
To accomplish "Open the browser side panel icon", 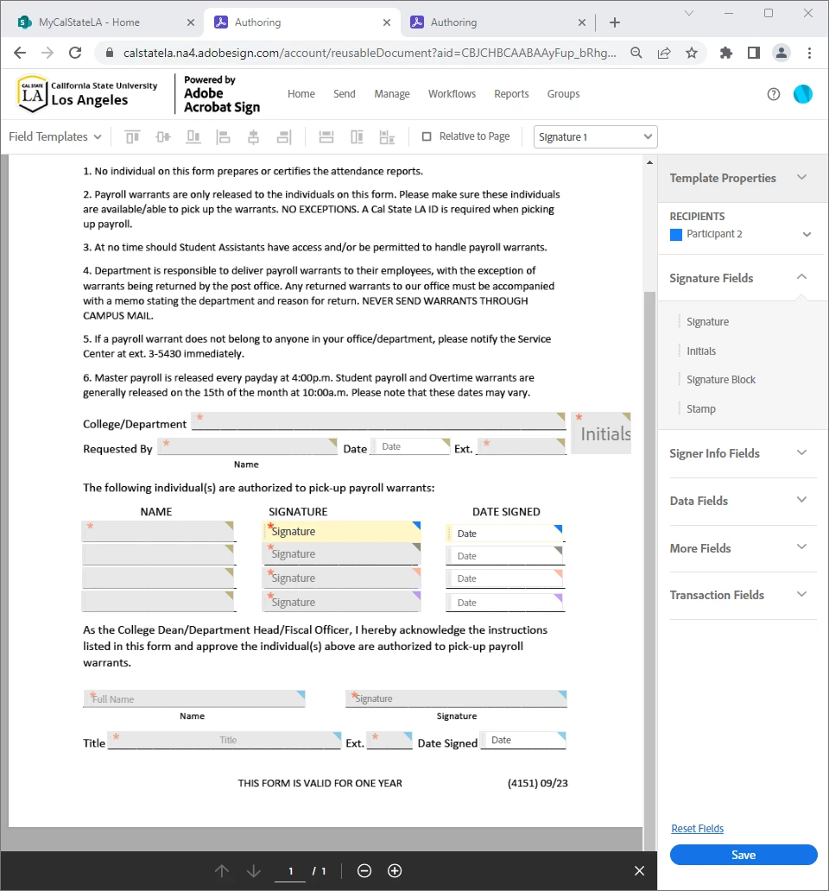I will (753, 53).
